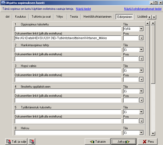Image resolution: width=163 pixels, height=145 pixels.
Task: Open Tila dropdown for Hopsi valmis
Action: pos(141,71)
